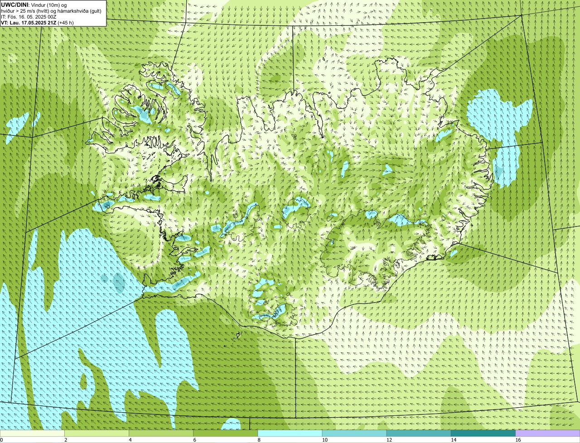Click the 8–10 m/s light cyan legend swatch
The width and height of the screenshot is (580, 443).
(290, 433)
